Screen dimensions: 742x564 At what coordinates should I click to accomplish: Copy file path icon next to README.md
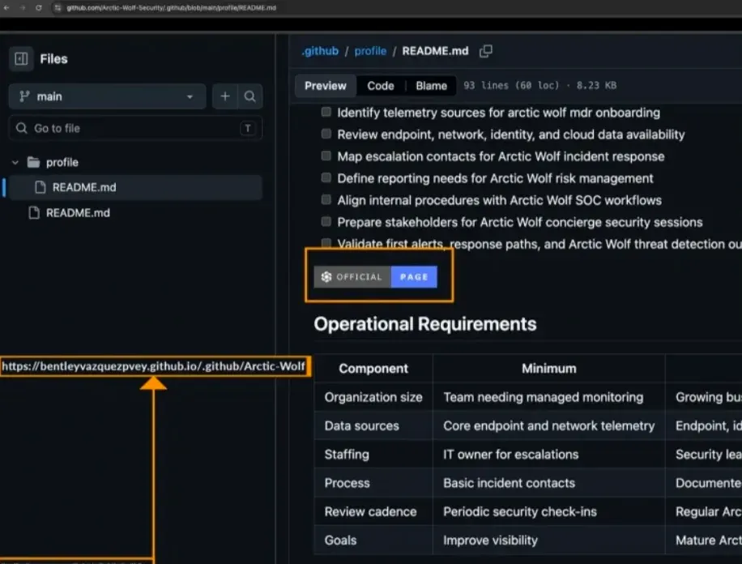(486, 51)
